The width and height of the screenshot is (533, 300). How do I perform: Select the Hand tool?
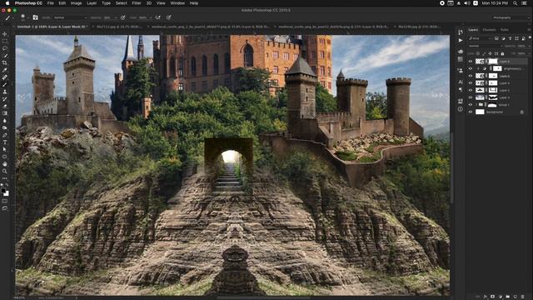pyautogui.click(x=5, y=164)
